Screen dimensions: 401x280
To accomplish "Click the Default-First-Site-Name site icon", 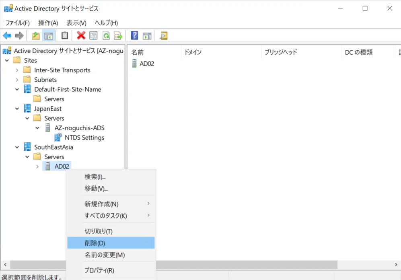I will click(27, 89).
